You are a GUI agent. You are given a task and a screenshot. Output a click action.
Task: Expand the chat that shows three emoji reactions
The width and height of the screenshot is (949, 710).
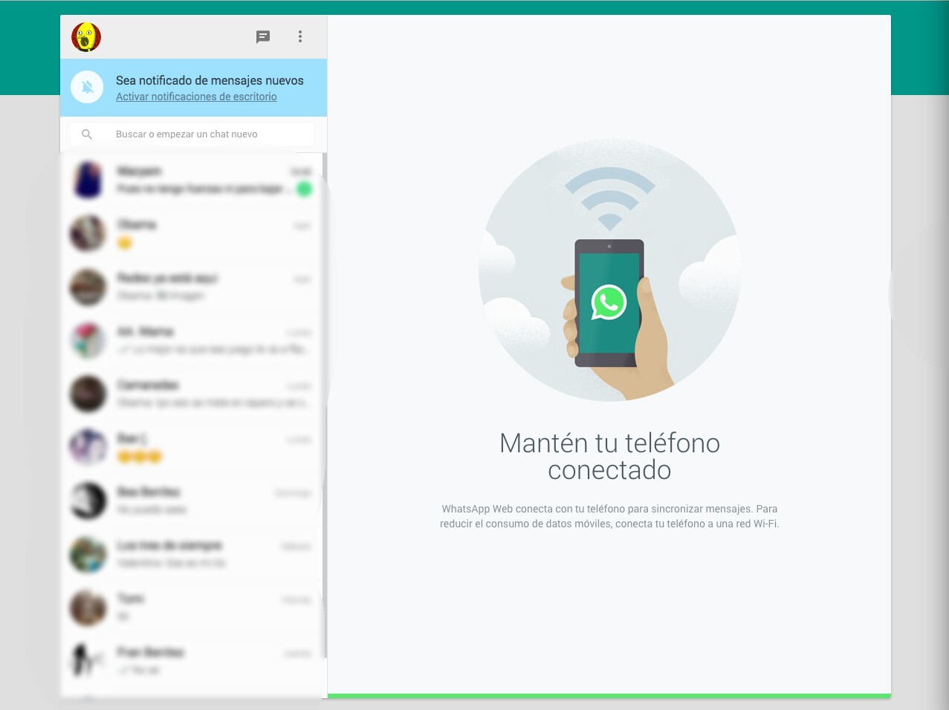coord(193,446)
